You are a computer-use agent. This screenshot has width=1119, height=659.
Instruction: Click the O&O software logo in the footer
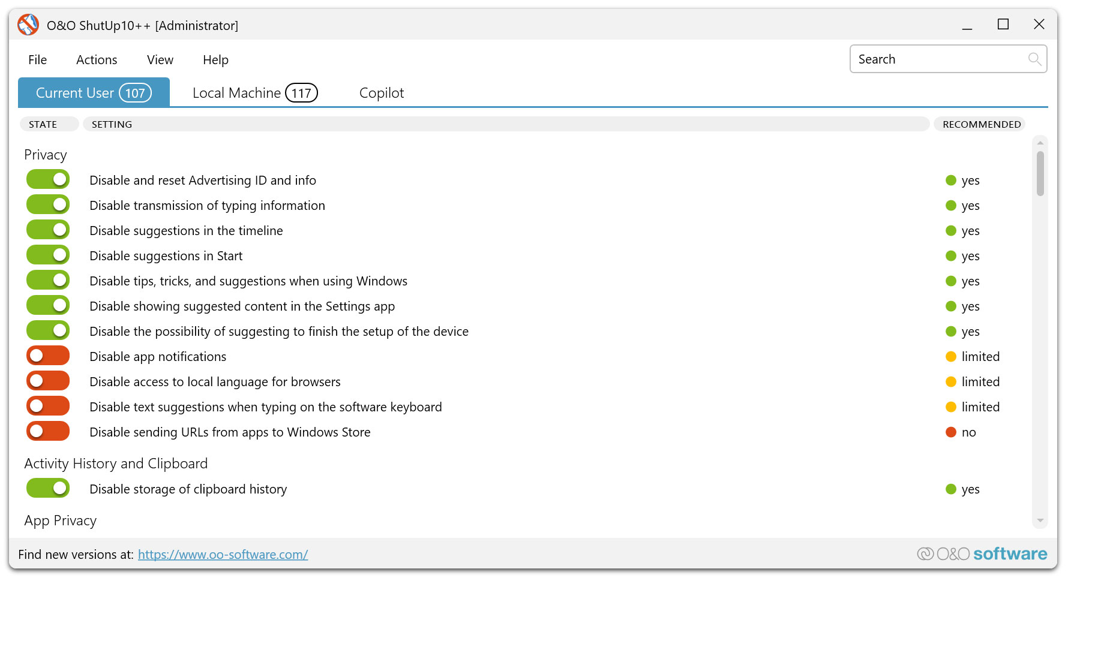[982, 553]
